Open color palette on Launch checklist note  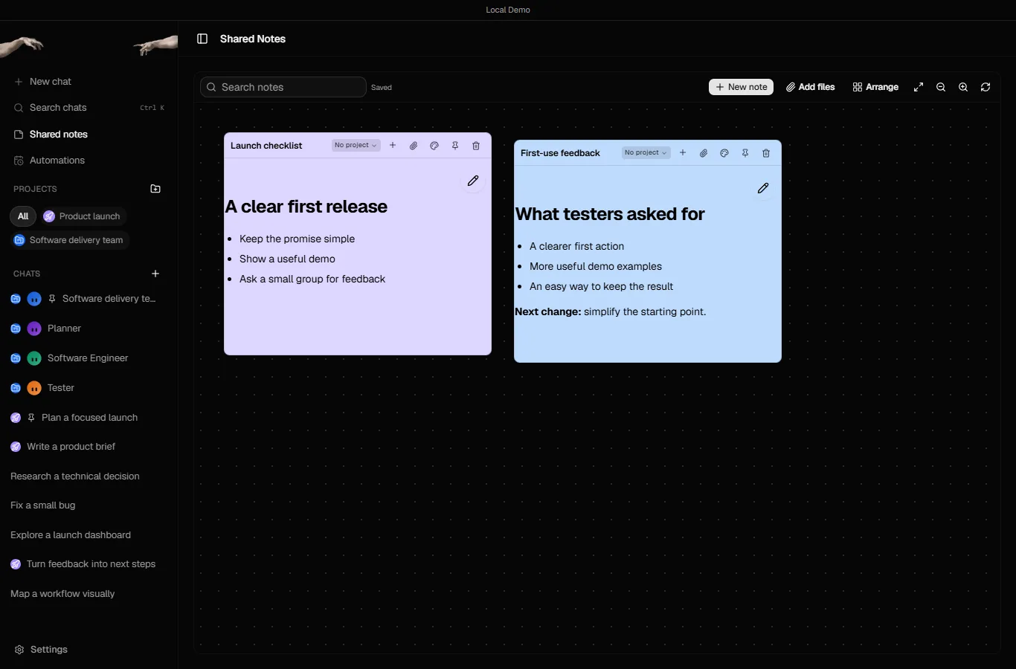434,146
